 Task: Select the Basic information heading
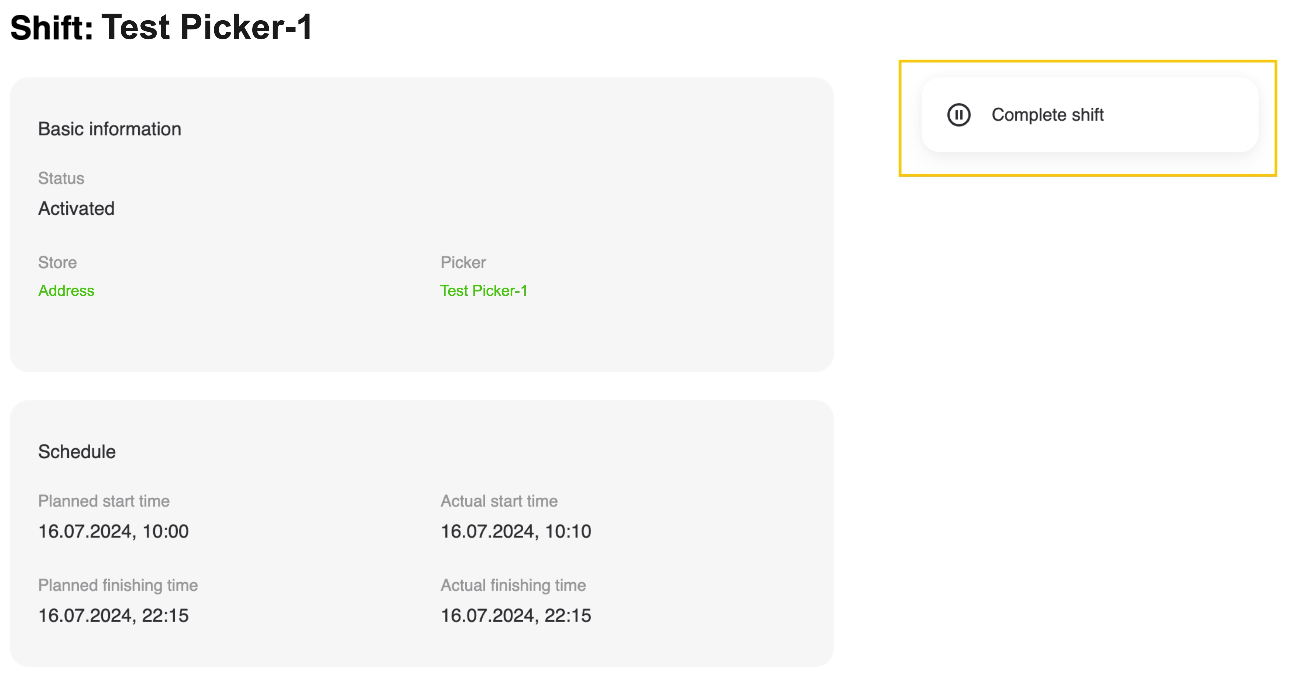(x=109, y=129)
